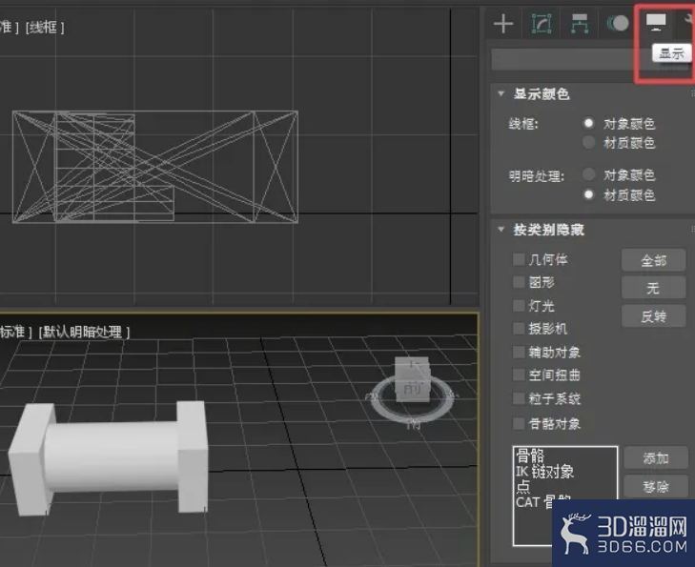Select 材质颜色 radio for 线框
The height and width of the screenshot is (567, 695).
[588, 142]
